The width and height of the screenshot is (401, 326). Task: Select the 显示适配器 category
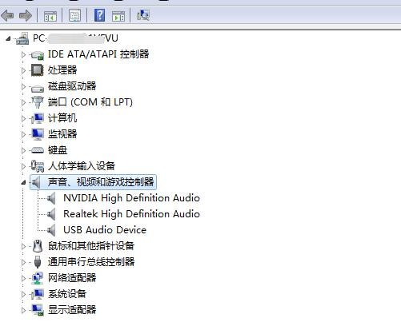point(72,310)
